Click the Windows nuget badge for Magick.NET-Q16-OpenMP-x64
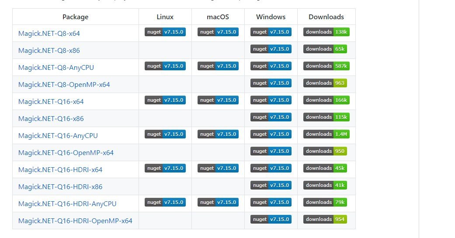Screen dimensions: 455x238 click(271, 151)
